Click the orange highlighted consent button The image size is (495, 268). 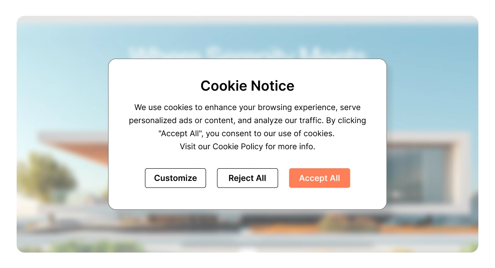tap(319, 178)
